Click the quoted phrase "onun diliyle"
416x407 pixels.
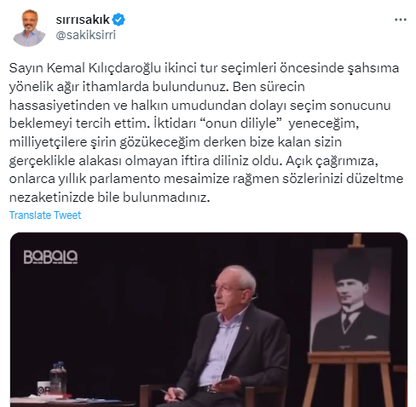240,123
